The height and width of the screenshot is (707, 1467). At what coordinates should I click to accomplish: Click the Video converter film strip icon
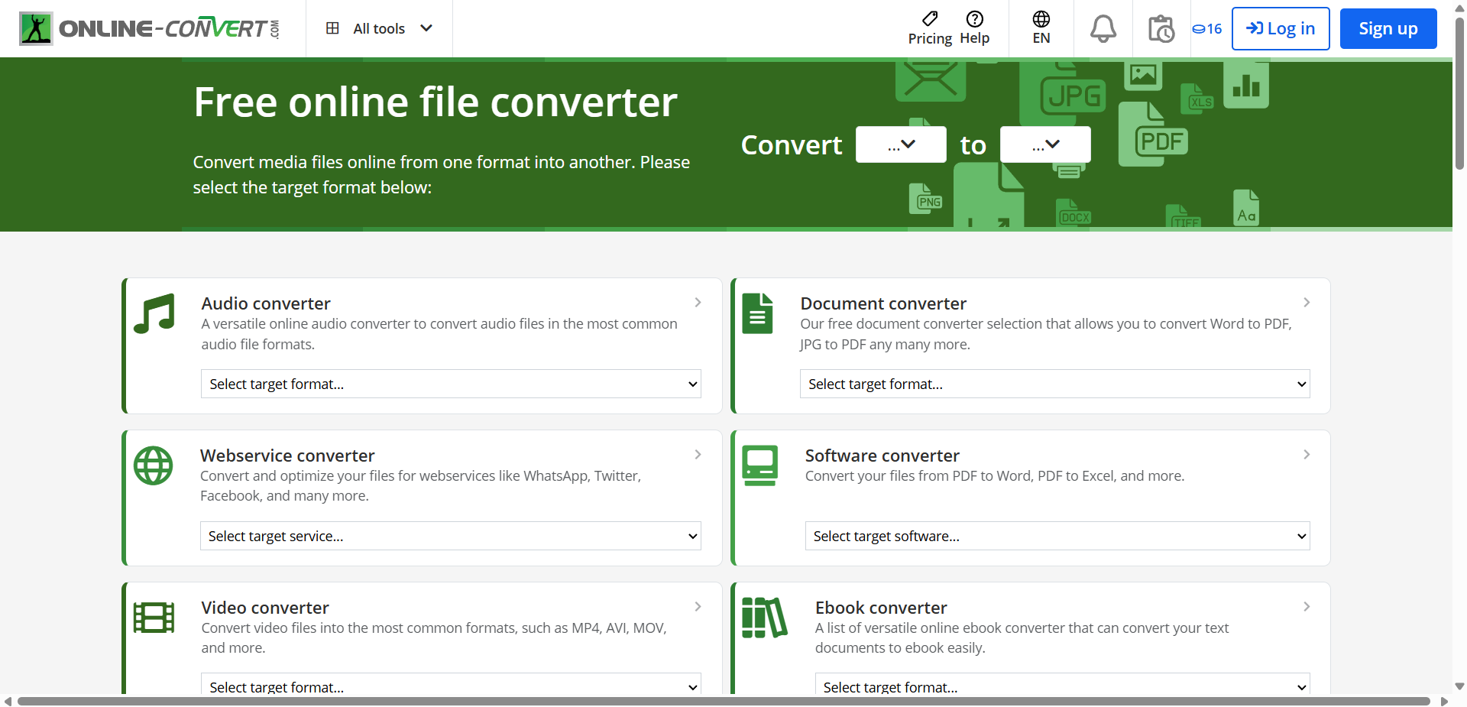click(x=154, y=618)
